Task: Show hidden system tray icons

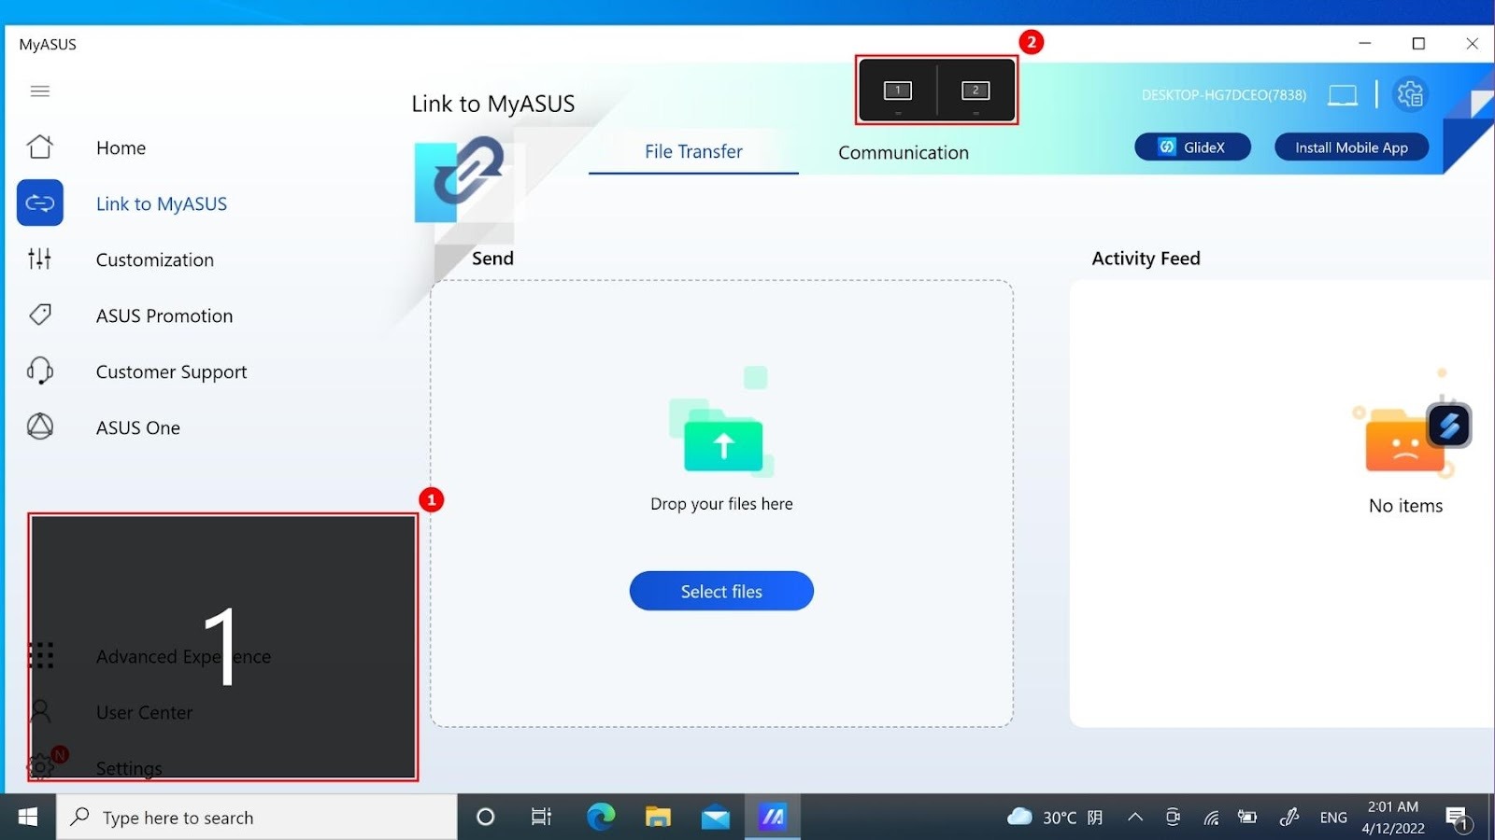Action: pyautogui.click(x=1135, y=817)
